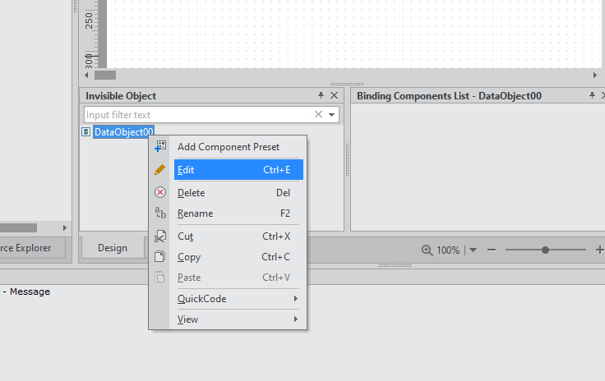Close the Invisible Object panel

[x=334, y=95]
